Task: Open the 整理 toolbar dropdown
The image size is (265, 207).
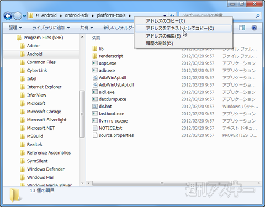Action: pos(15,28)
